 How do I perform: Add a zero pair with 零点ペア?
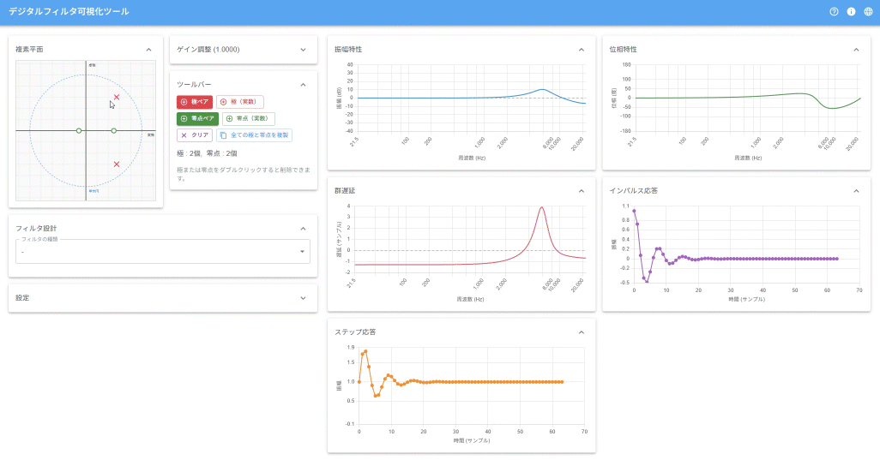click(197, 118)
